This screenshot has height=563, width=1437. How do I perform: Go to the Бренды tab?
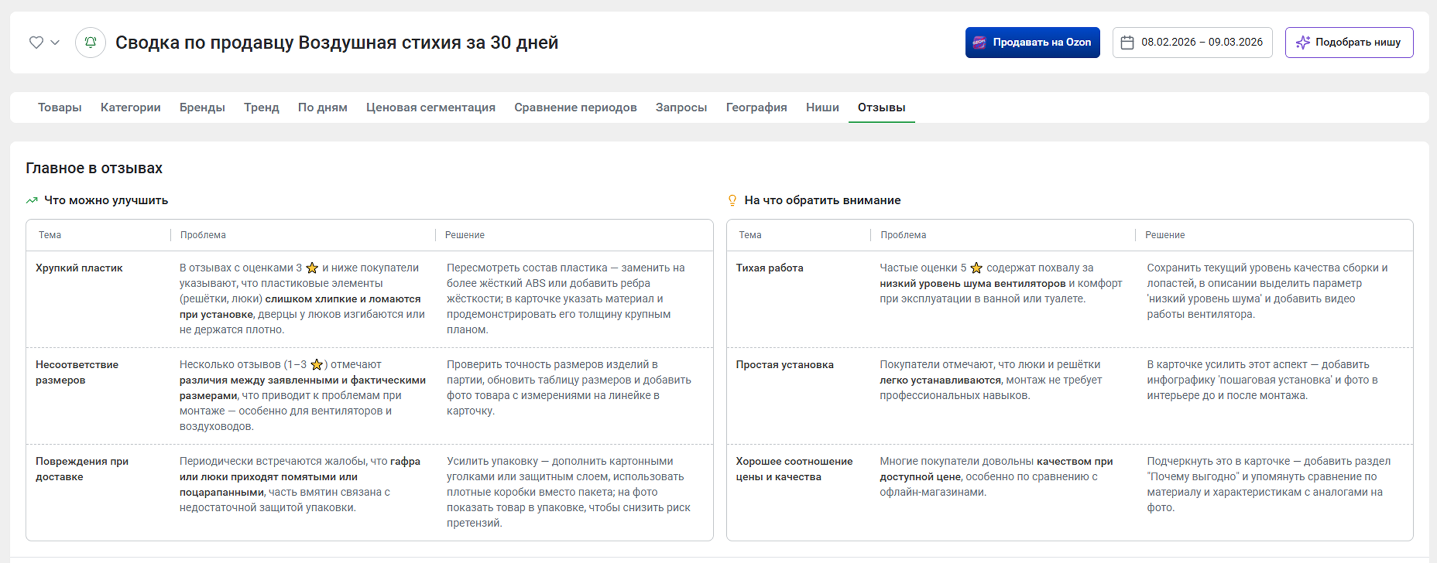coord(202,107)
